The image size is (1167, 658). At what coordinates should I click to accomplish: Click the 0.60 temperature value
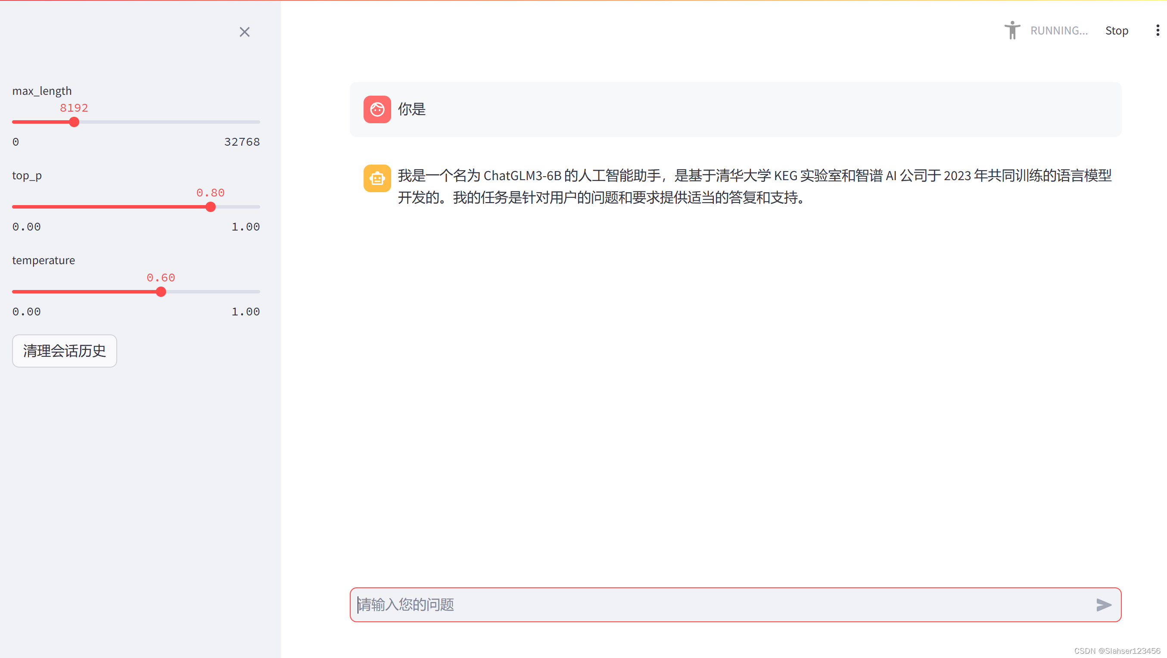pos(161,278)
